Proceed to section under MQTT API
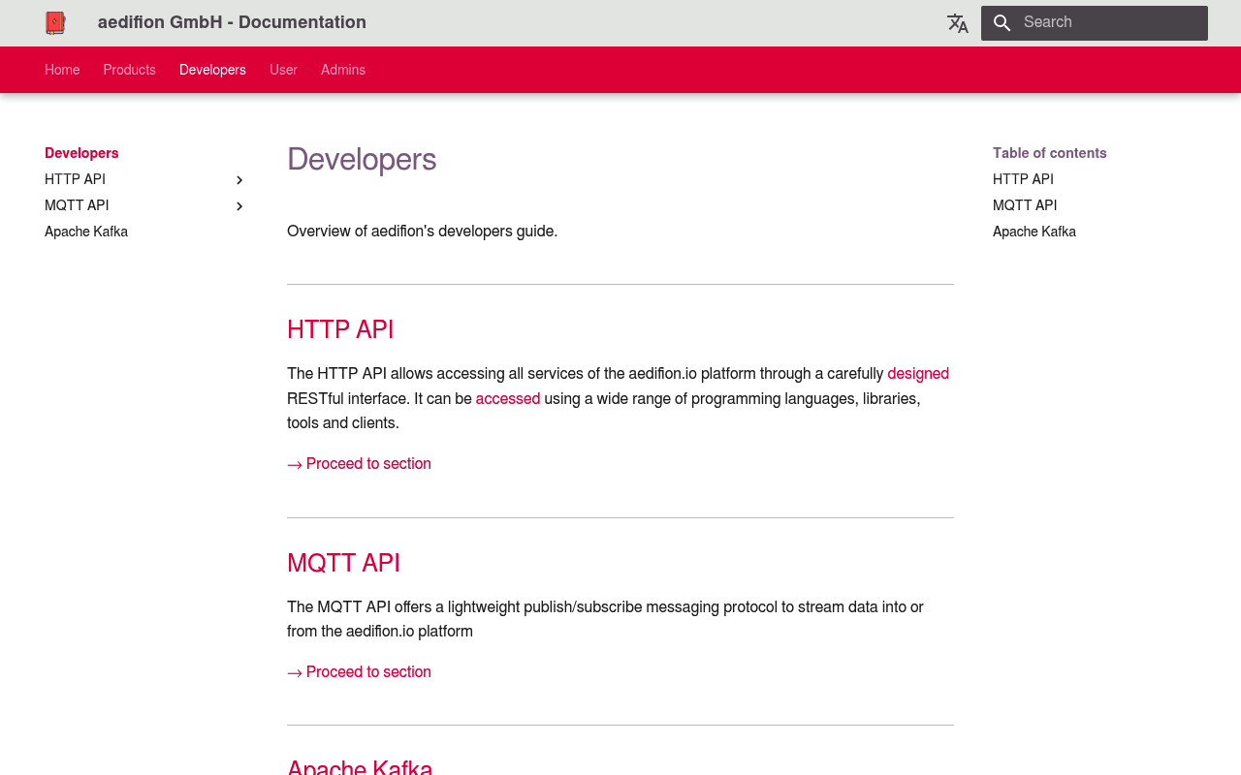Image resolution: width=1241 pixels, height=775 pixels. point(359,672)
